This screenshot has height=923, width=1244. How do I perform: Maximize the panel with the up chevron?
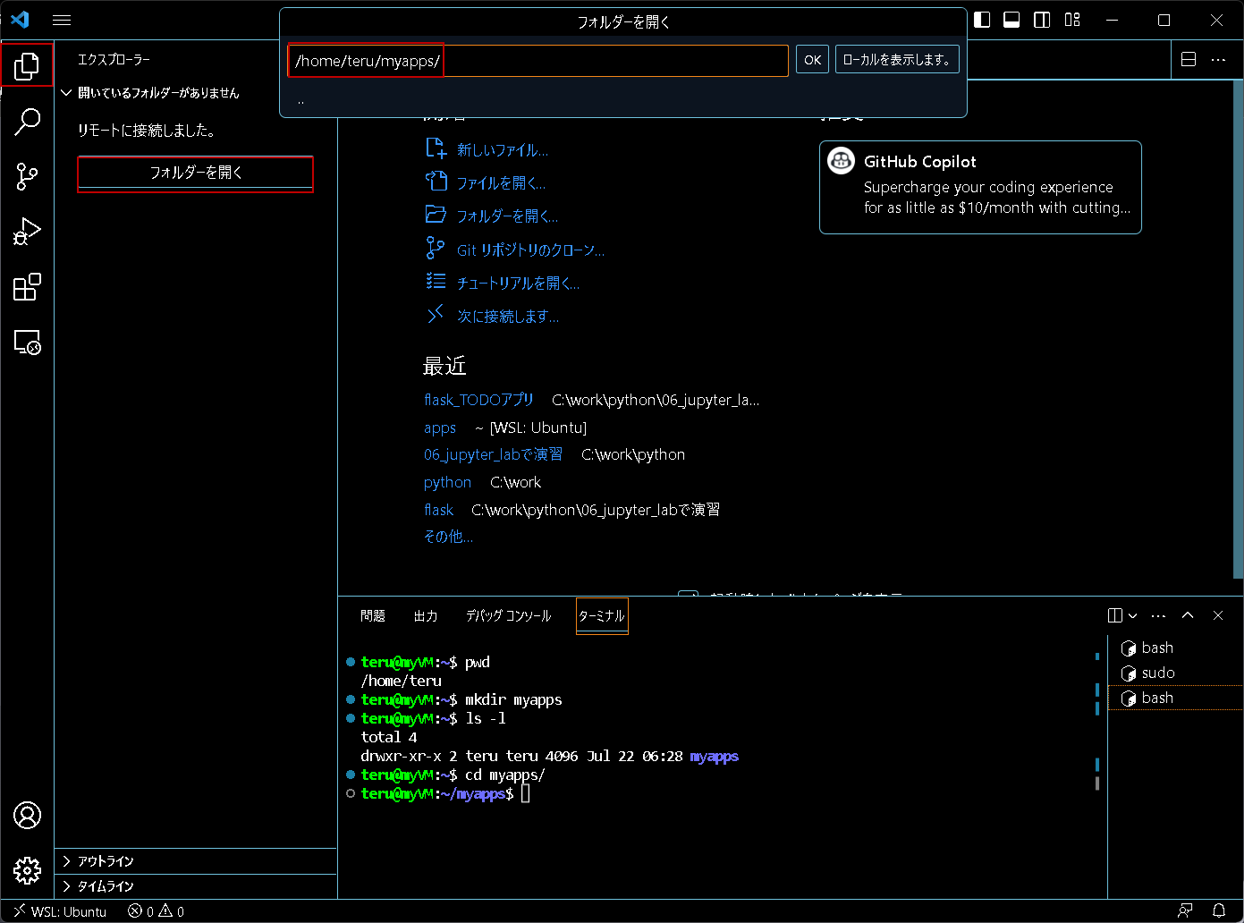tap(1188, 615)
